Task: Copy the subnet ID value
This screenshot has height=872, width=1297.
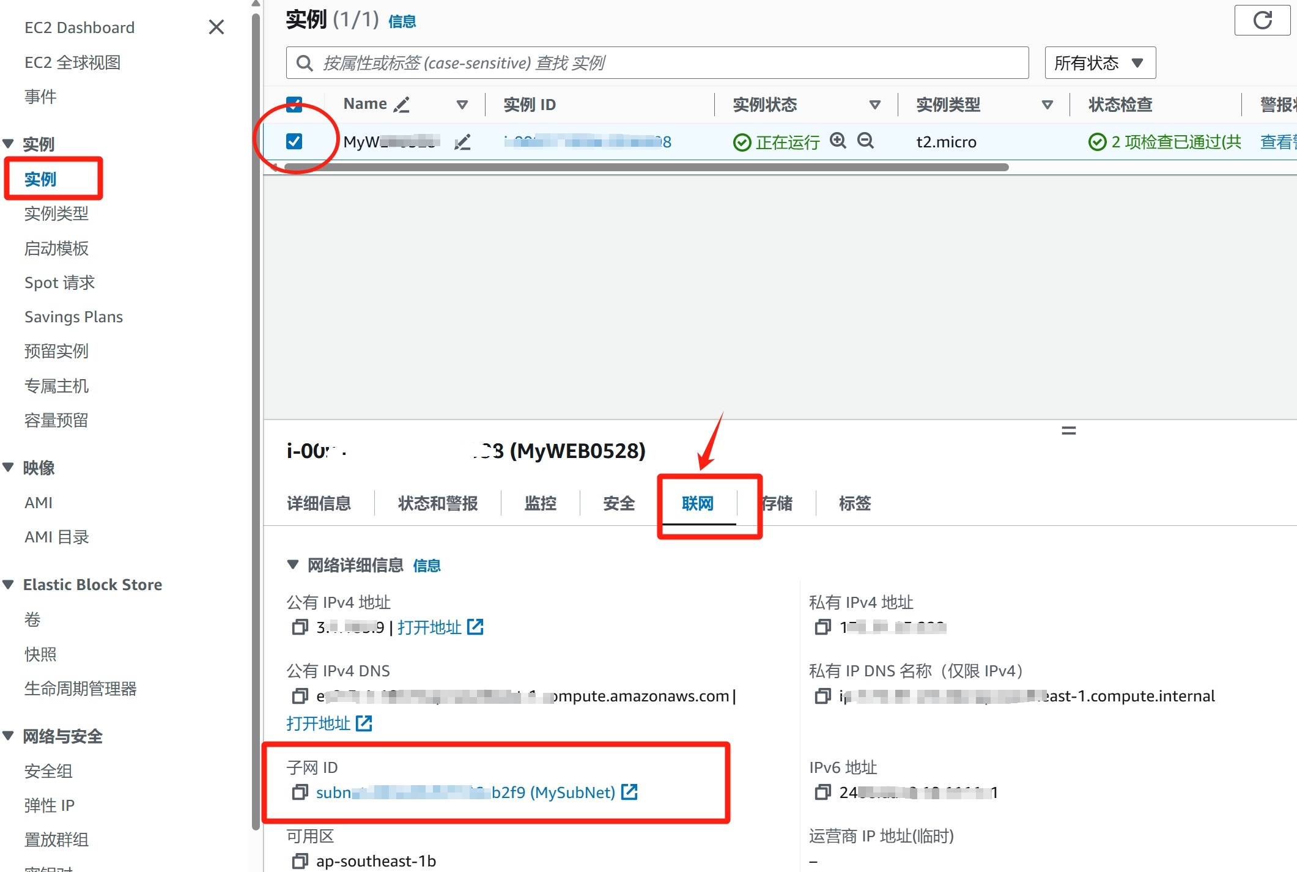Action: click(x=300, y=793)
